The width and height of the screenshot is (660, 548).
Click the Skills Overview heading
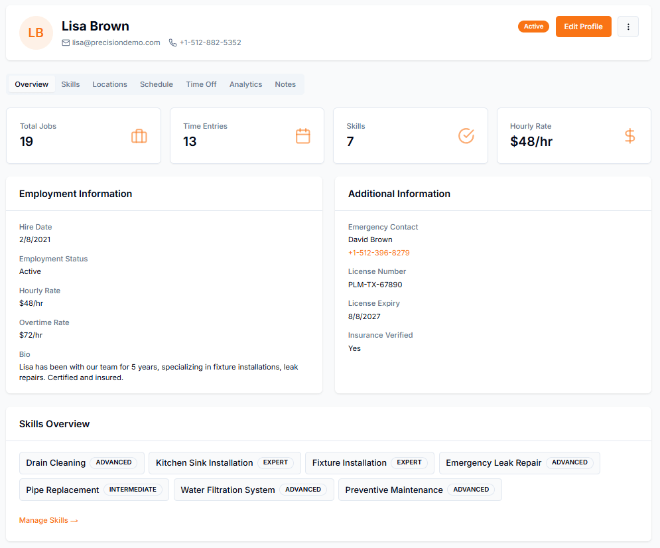click(x=54, y=424)
